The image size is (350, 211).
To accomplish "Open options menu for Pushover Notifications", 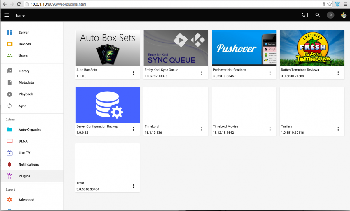I will pos(270,73).
